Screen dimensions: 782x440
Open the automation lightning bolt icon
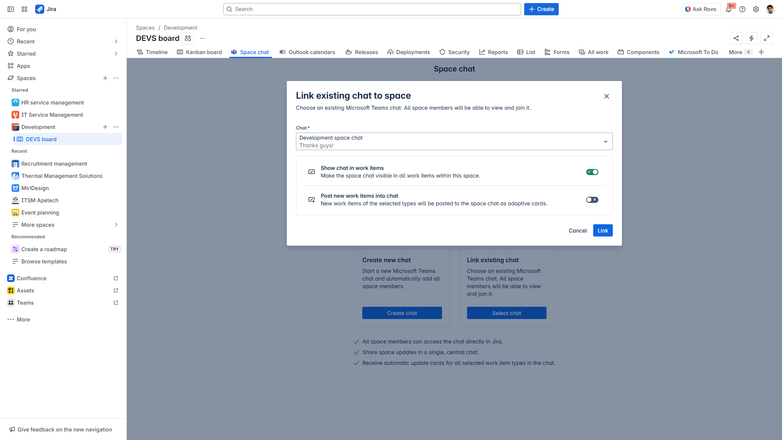(751, 38)
